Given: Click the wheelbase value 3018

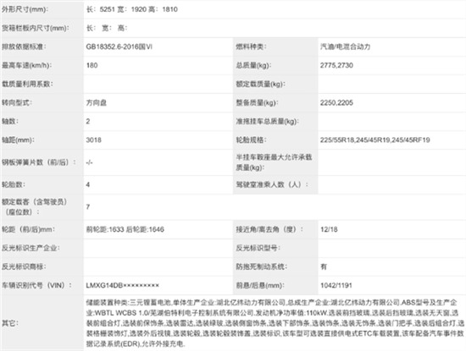Looking at the screenshot, I should click(x=93, y=140).
